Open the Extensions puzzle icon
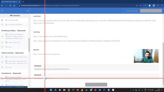The height and width of the screenshot is (92, 164). 150,6
